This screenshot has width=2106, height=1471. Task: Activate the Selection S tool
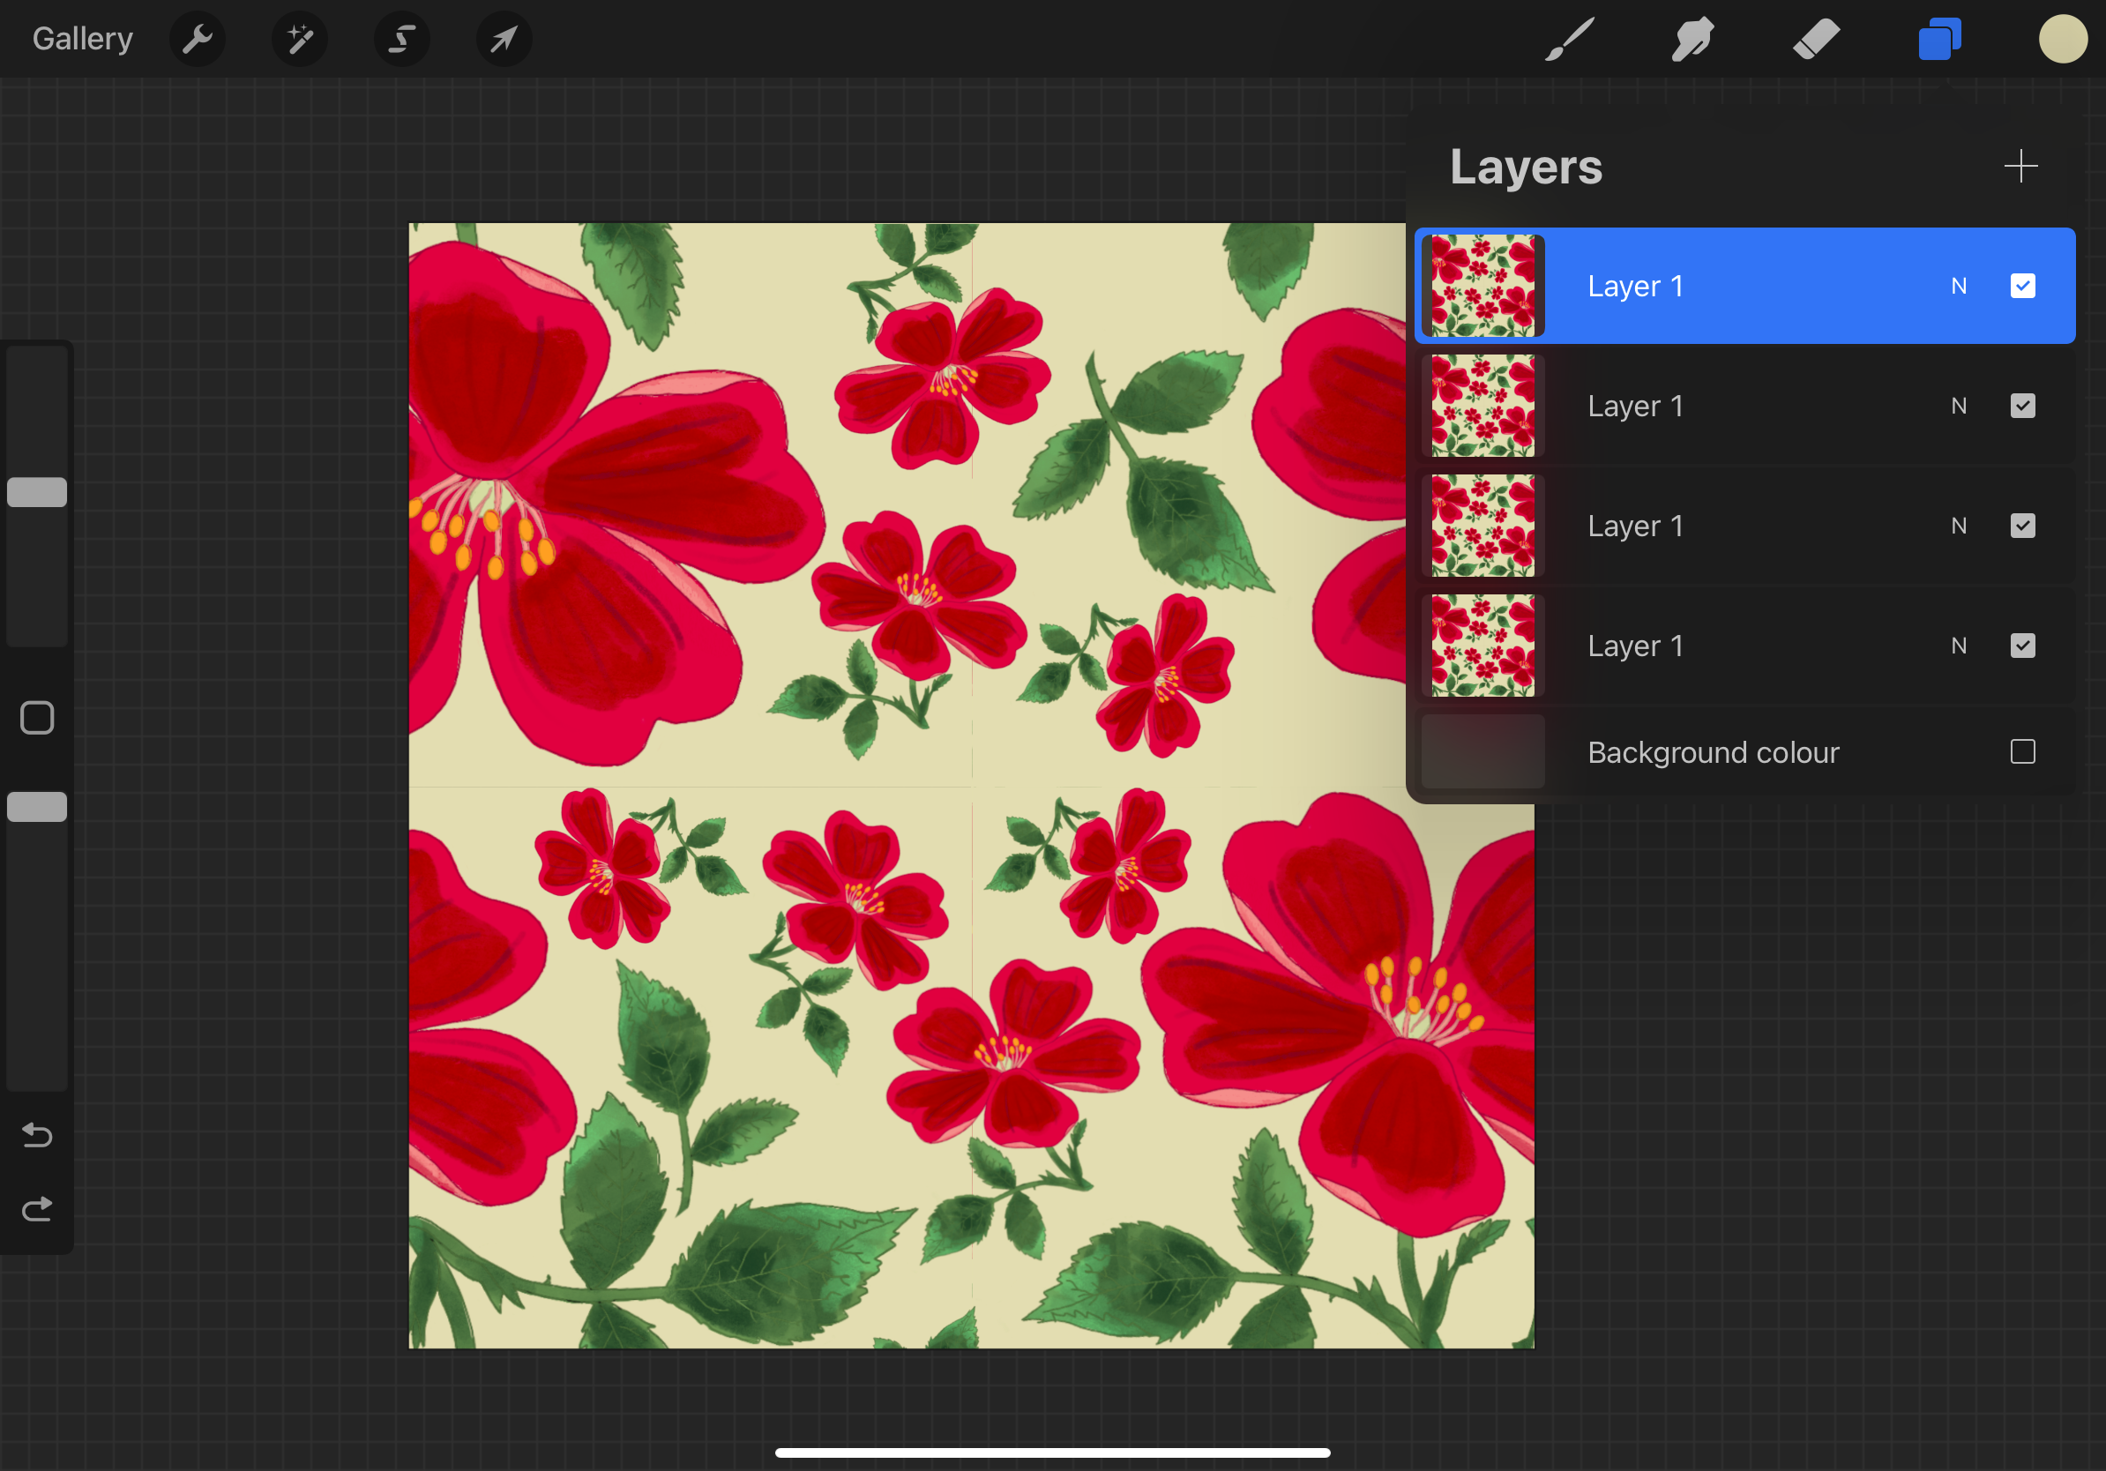click(402, 40)
